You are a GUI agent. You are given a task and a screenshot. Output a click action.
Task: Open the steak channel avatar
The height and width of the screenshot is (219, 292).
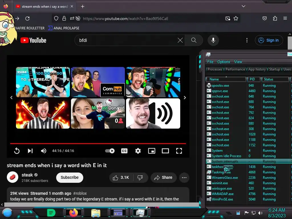[13, 177]
